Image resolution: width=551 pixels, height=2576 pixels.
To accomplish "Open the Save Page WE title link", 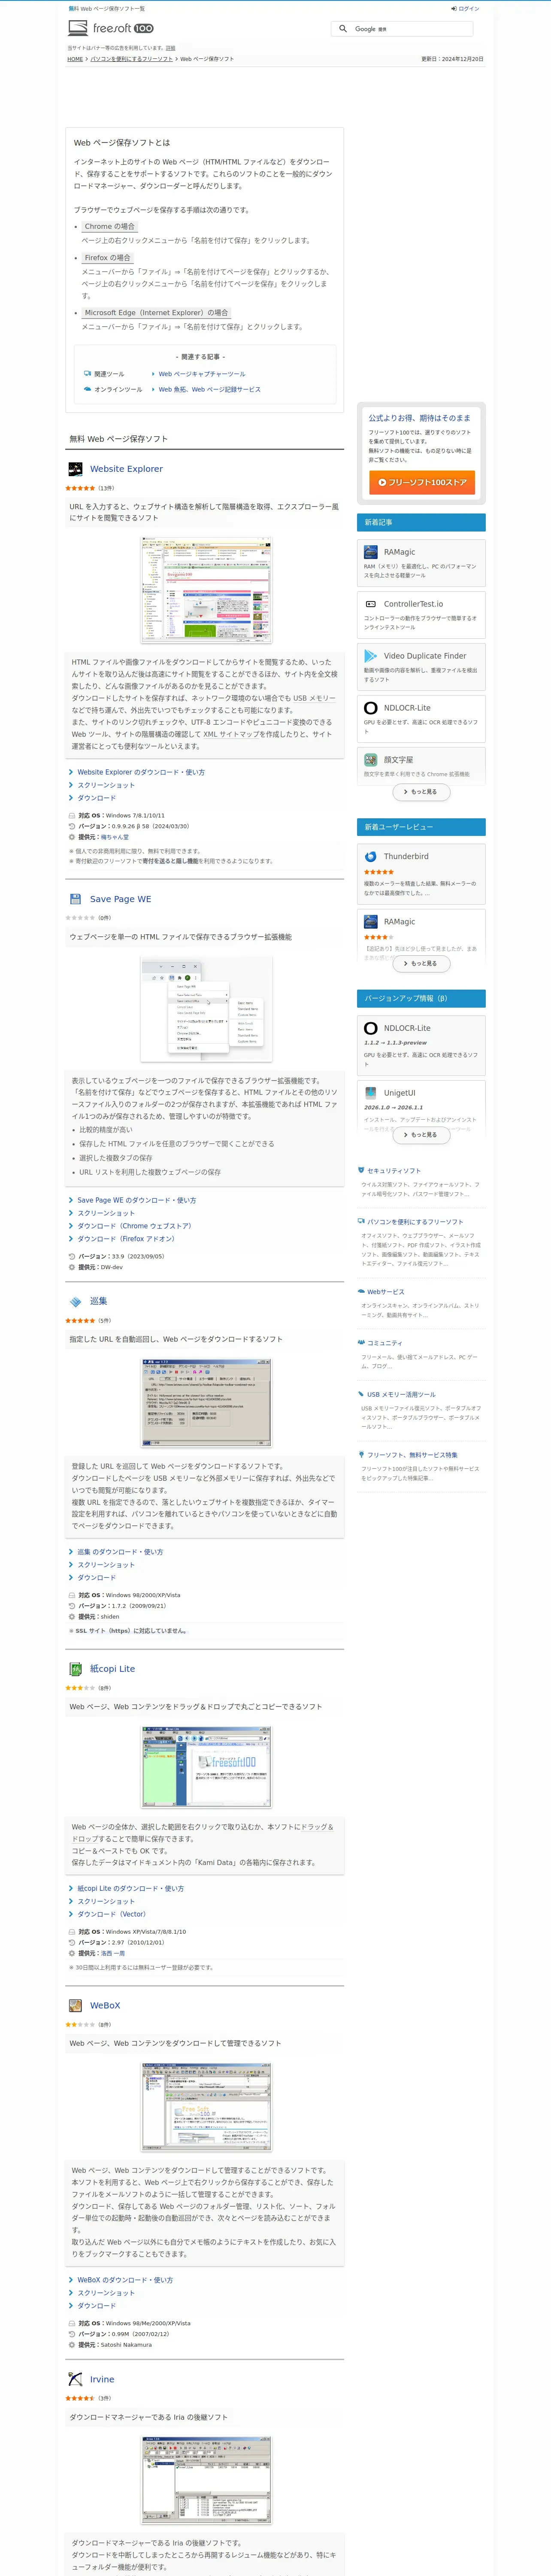I will click(120, 898).
